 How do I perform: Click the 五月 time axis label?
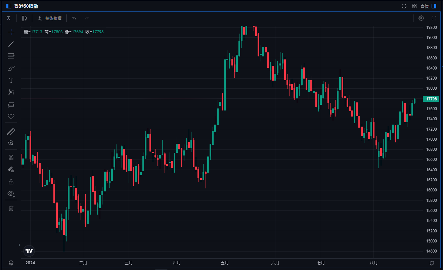(225, 263)
